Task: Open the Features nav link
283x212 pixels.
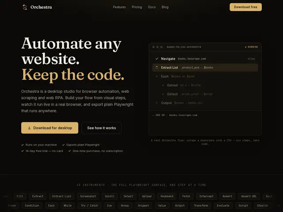Action: tap(119, 7)
